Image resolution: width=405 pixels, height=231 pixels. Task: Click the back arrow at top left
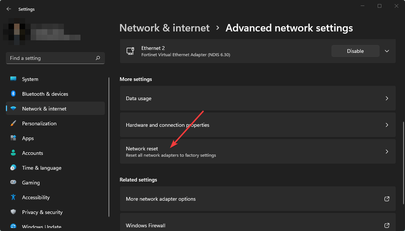(x=8, y=9)
